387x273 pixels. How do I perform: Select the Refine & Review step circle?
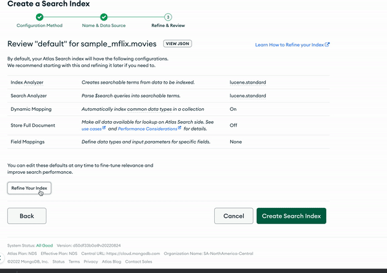click(168, 17)
